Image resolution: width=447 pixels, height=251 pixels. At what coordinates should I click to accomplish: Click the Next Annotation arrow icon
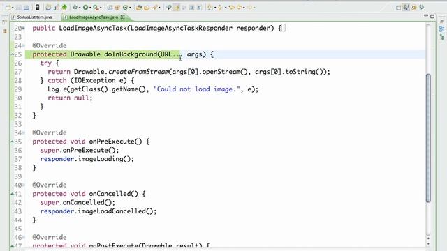point(210,8)
